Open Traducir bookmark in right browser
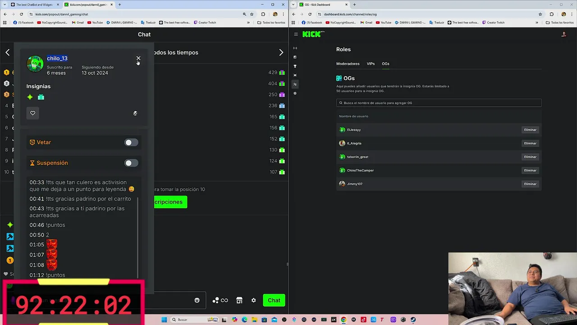The image size is (577, 325). (436, 23)
